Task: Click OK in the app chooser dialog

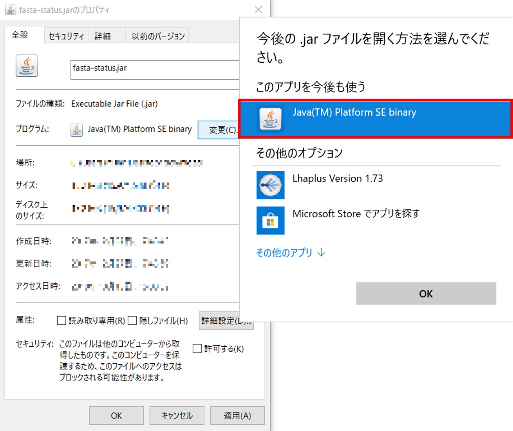Action: coord(426,294)
